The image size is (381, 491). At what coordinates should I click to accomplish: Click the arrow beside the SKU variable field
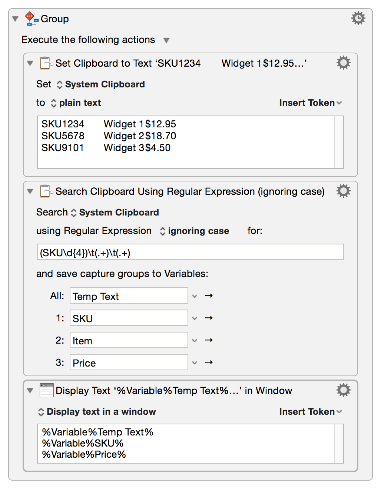pos(209,318)
